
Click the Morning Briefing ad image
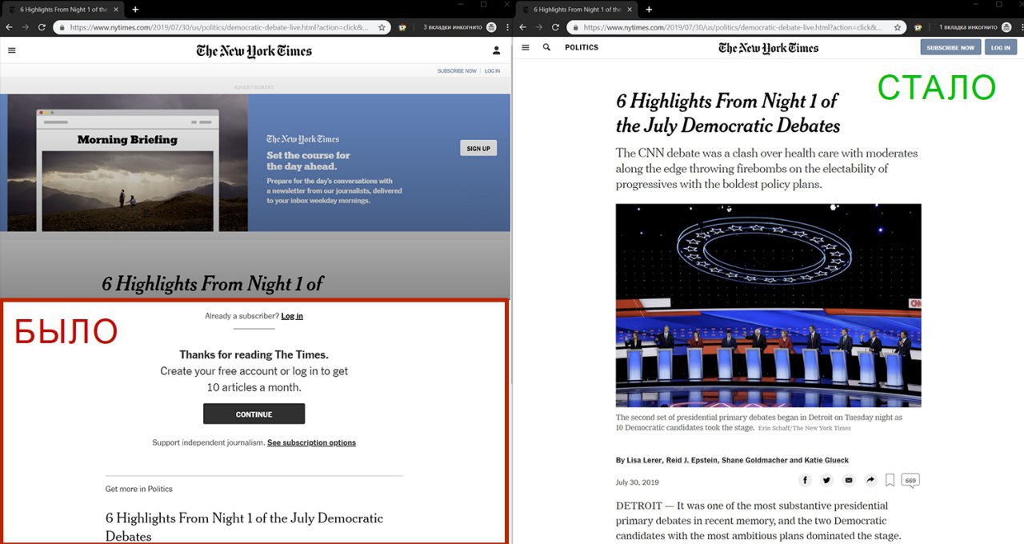[128, 163]
